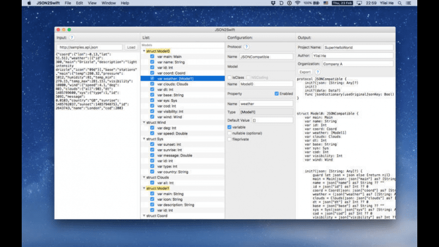Uncheck the property Enabled checkbox

tap(277, 94)
